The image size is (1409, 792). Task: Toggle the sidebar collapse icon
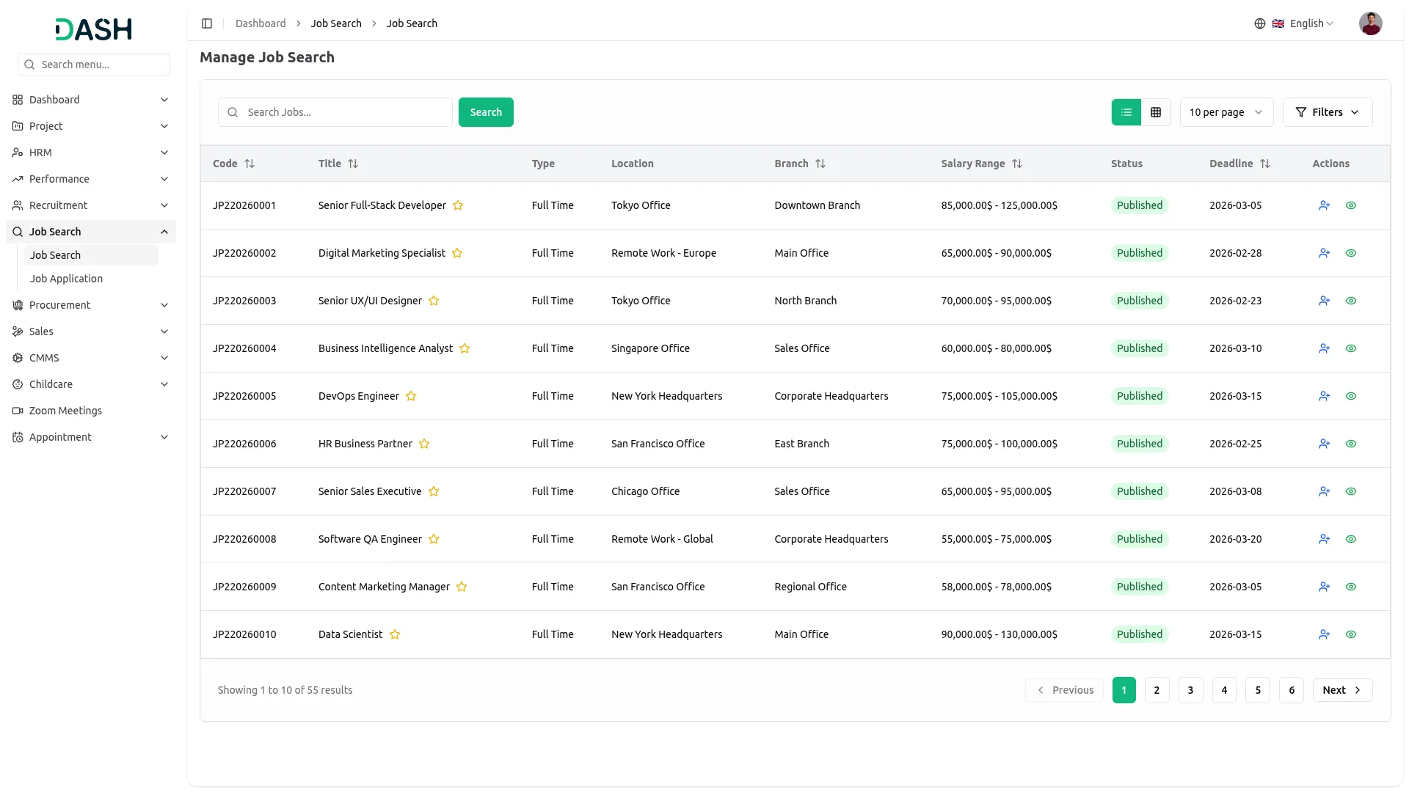(x=207, y=23)
